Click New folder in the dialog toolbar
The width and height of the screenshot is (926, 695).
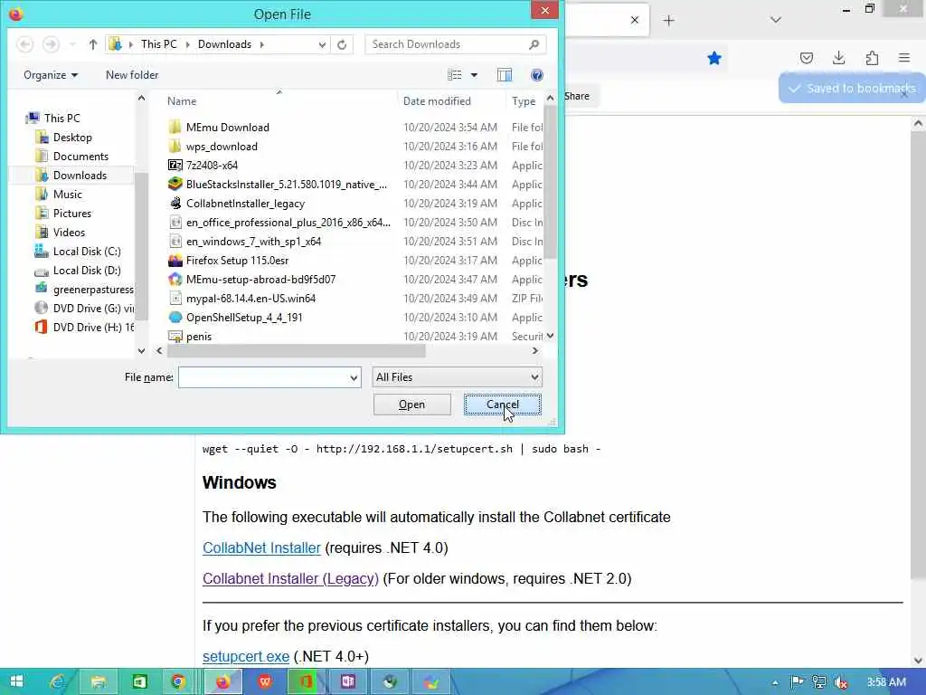(x=132, y=75)
